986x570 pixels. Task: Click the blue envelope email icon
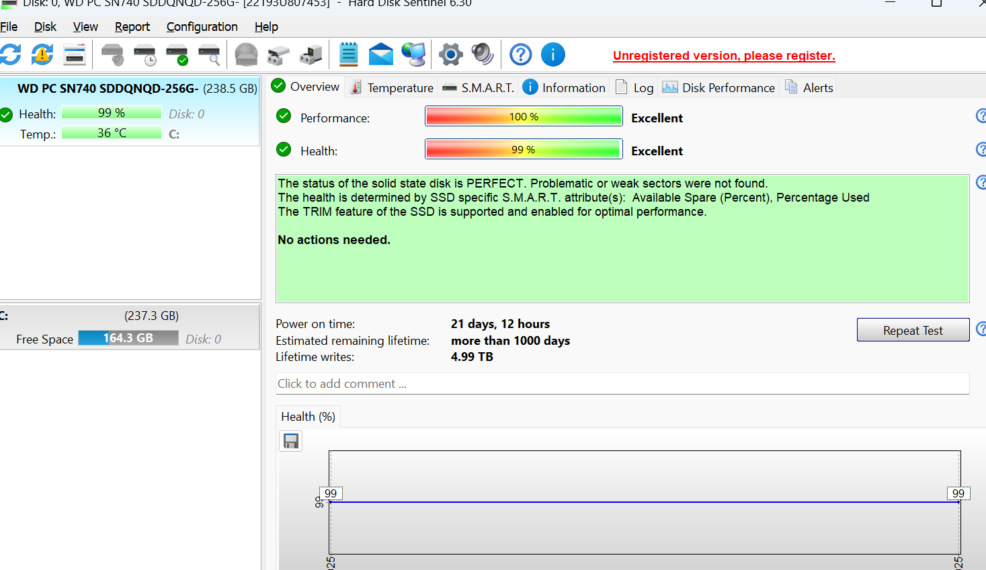tap(380, 54)
